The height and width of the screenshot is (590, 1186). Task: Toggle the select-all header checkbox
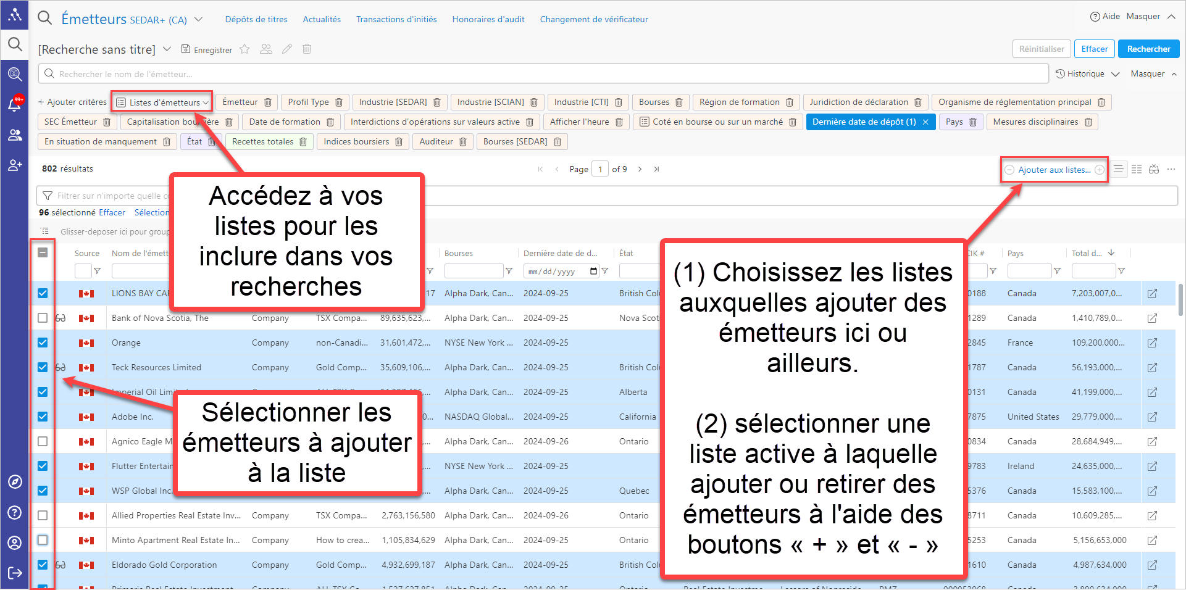click(43, 252)
